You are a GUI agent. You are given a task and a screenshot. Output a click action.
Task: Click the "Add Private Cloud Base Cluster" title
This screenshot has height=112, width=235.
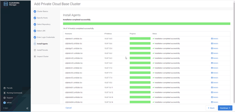(x=57, y=4)
